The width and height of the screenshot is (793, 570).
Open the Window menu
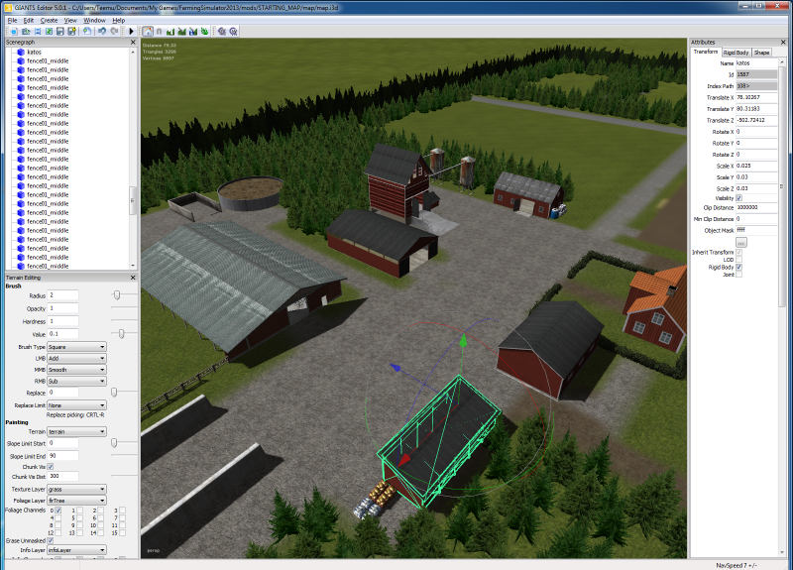94,20
